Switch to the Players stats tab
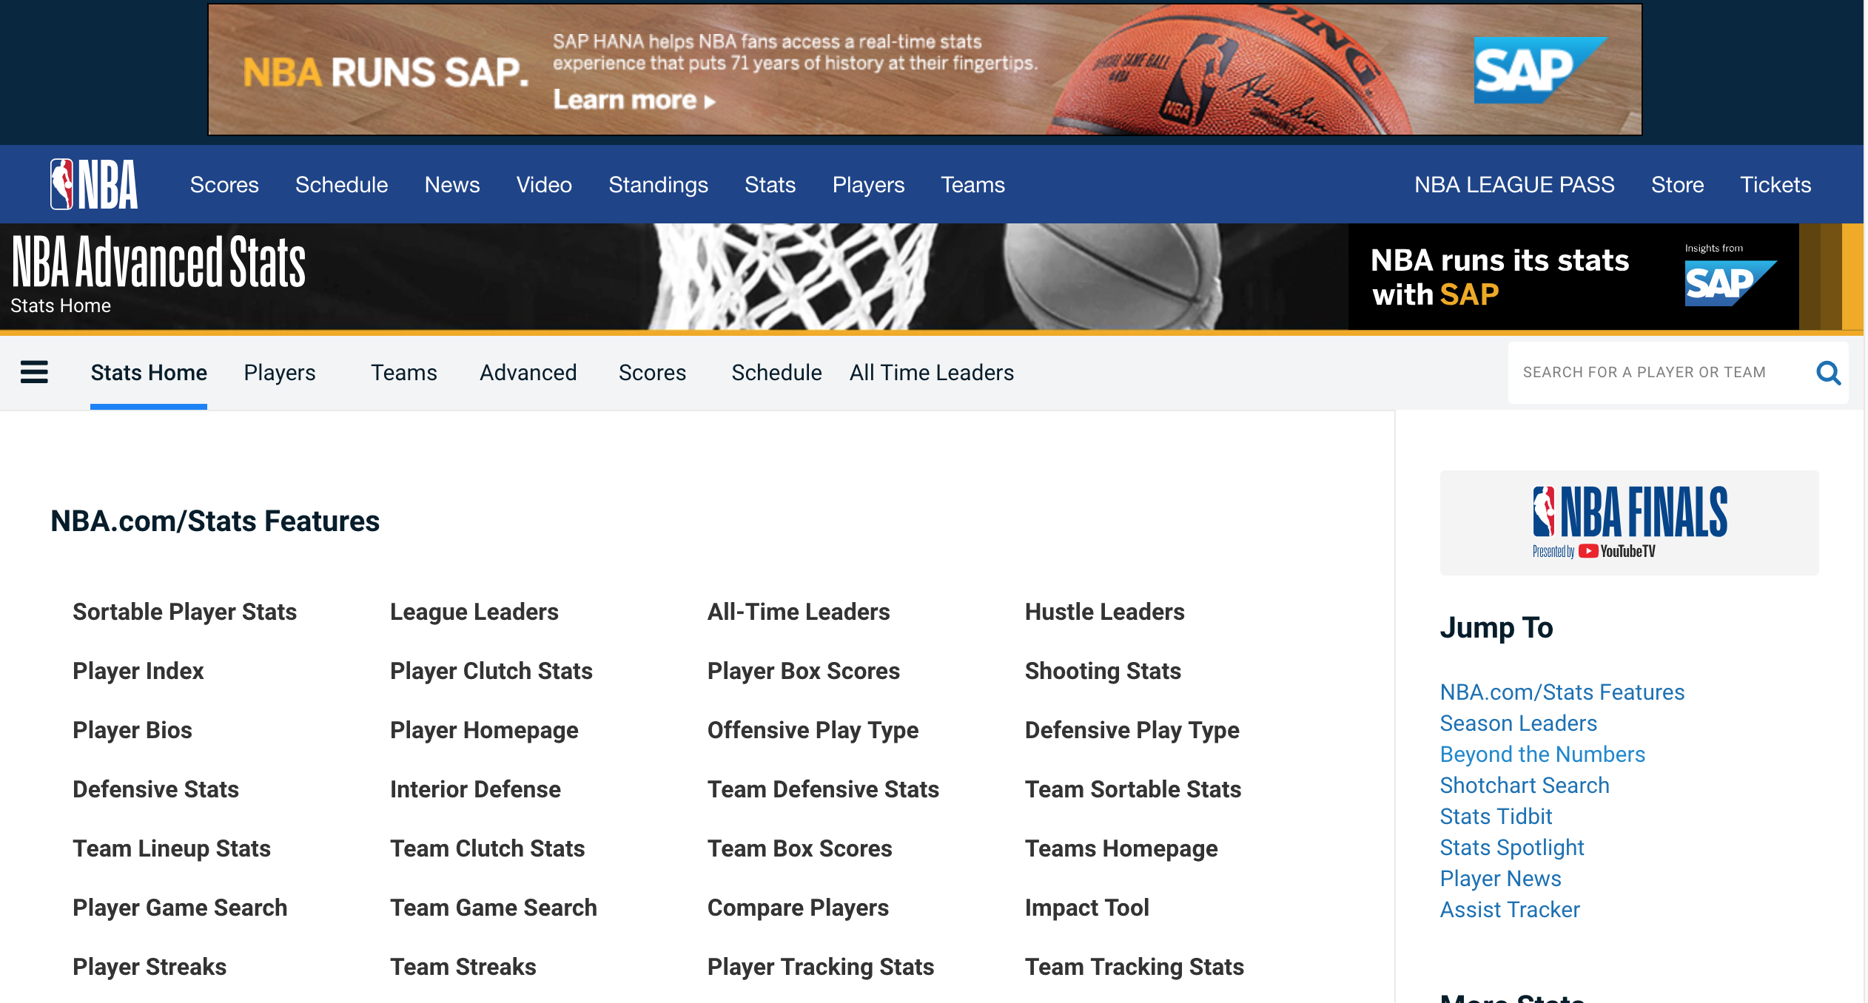This screenshot has width=1868, height=1003. (280, 373)
